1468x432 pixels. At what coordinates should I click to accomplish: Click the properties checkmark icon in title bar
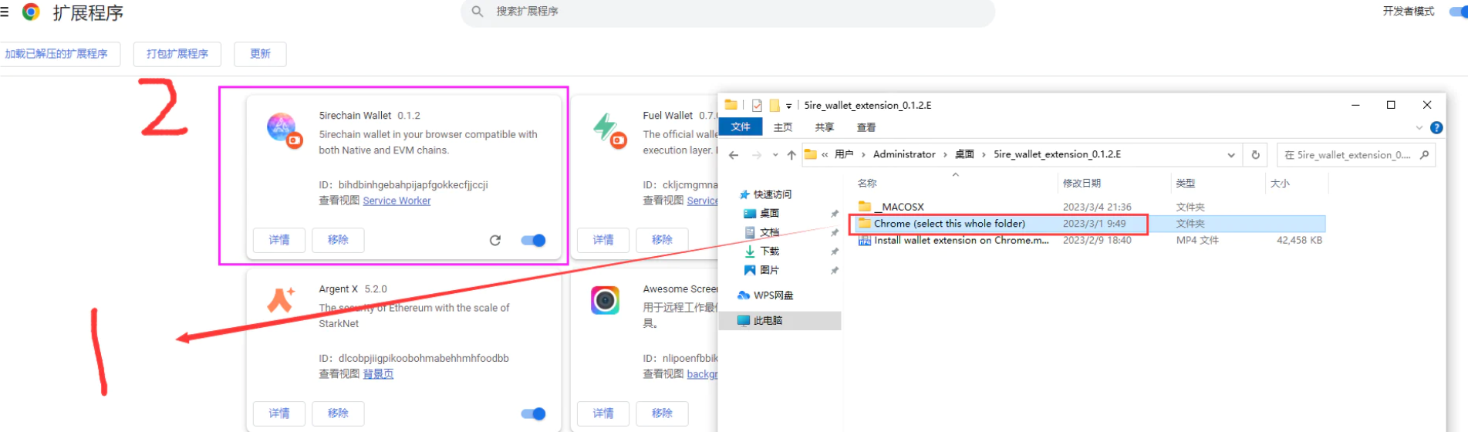pyautogui.click(x=757, y=105)
